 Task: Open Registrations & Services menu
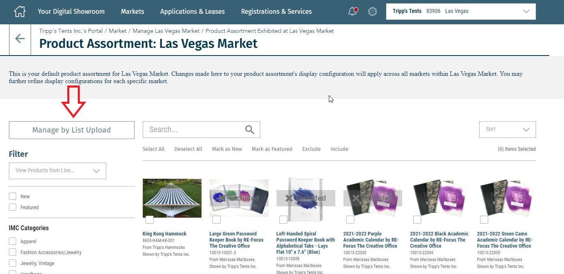click(276, 11)
